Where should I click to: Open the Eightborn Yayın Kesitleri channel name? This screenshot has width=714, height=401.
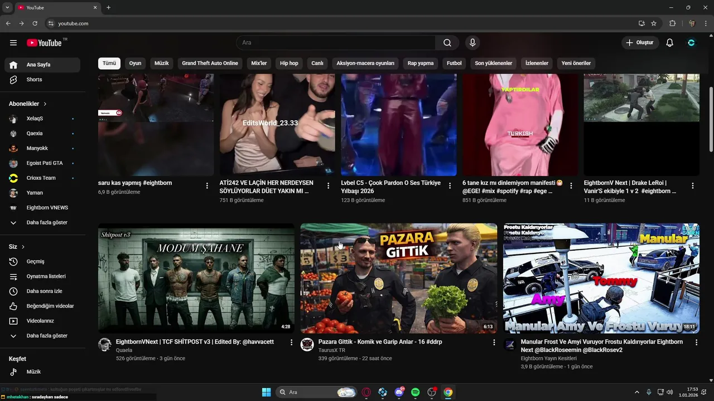click(548, 359)
